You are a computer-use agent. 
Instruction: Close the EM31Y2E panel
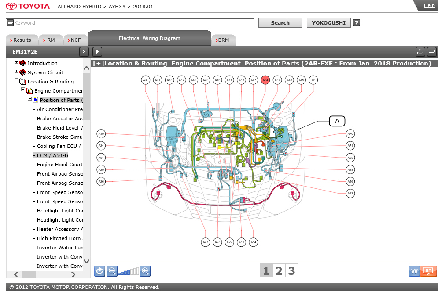tap(84, 52)
